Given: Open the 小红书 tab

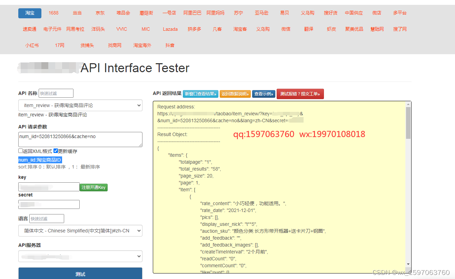Looking at the screenshot, I should (x=32, y=46).
